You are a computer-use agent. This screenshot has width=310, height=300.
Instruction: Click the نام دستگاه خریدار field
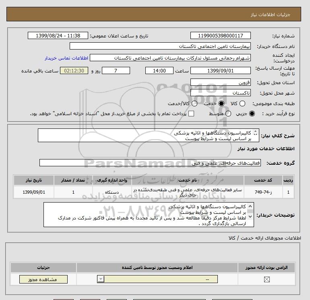point(160,46)
